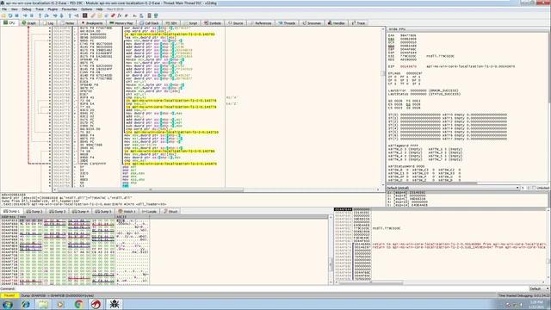The image size is (551, 310).
Task: Open the Watch 1 tab
Action: click(127, 212)
